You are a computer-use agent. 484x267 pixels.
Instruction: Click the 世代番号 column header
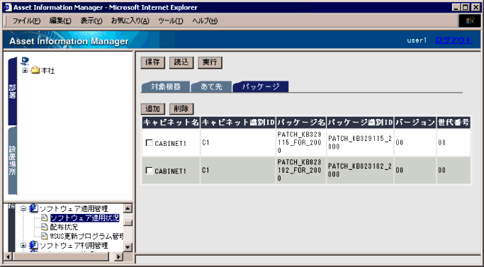[454, 123]
